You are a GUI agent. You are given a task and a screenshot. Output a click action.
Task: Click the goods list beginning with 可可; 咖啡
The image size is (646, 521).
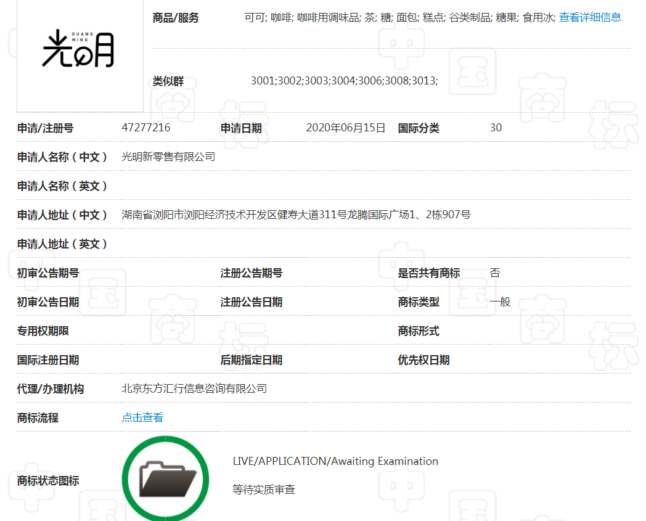point(400,18)
